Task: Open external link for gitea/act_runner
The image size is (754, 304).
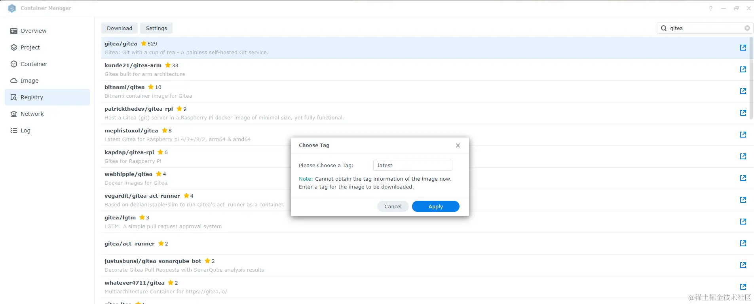Action: pyautogui.click(x=743, y=243)
